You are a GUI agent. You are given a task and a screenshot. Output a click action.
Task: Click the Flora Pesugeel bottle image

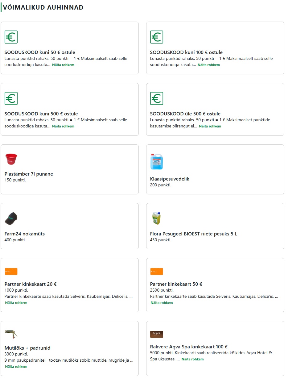click(156, 218)
